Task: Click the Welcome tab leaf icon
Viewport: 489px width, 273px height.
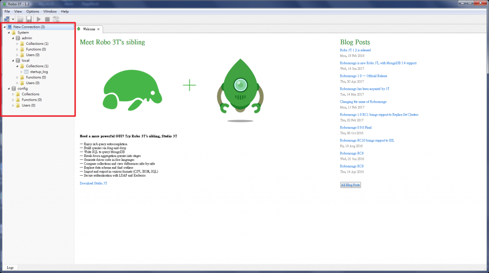Action: [79, 29]
